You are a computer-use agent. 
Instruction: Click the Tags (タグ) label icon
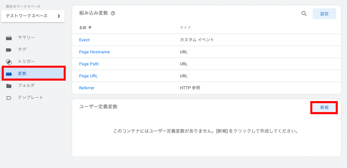9,50
